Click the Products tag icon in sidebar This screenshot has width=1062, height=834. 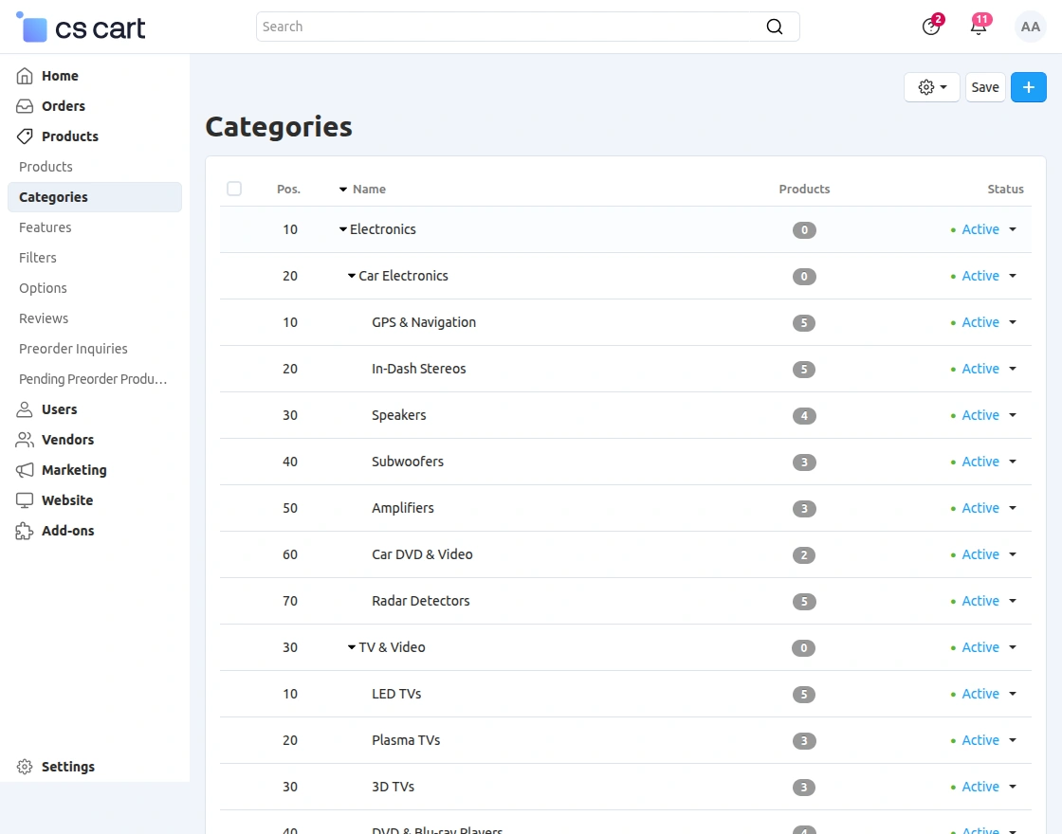tap(23, 136)
